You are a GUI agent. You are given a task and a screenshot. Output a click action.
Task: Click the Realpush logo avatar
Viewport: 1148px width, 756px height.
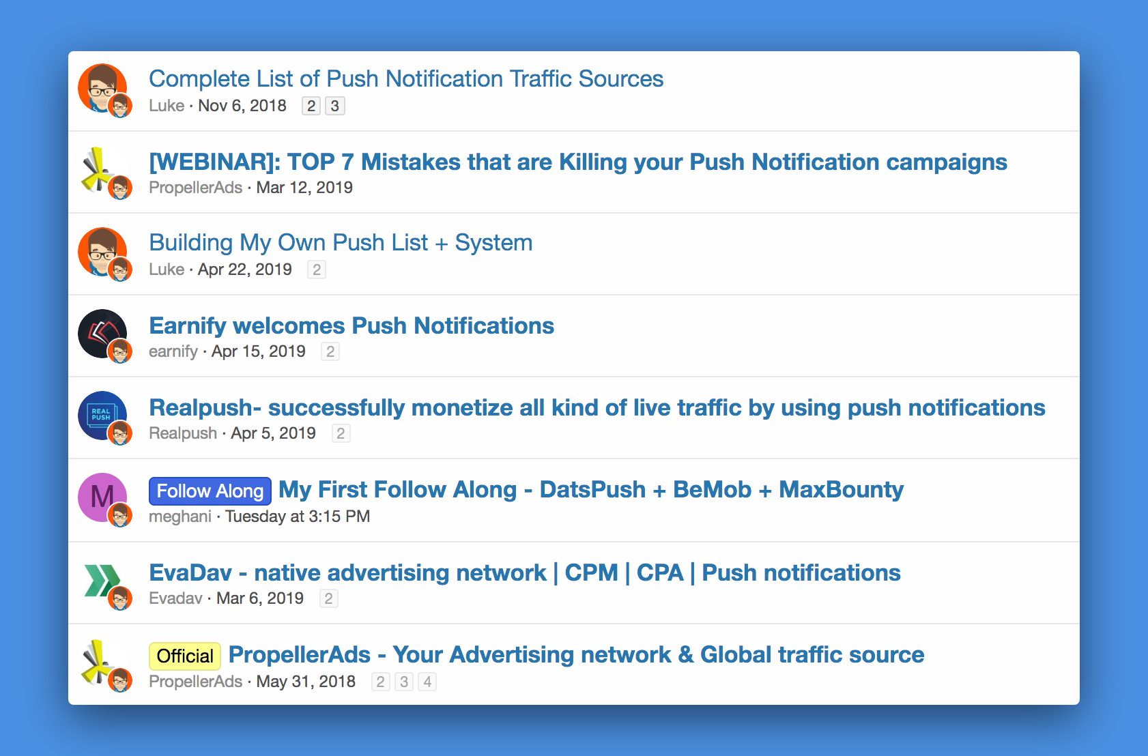102,416
